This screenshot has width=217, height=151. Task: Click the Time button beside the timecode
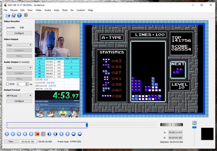11,142
